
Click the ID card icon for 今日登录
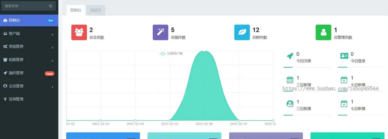click(x=344, y=56)
